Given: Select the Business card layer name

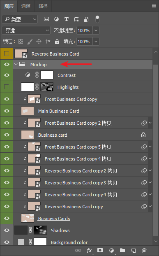Looking at the screenshot, I should 53,135.
